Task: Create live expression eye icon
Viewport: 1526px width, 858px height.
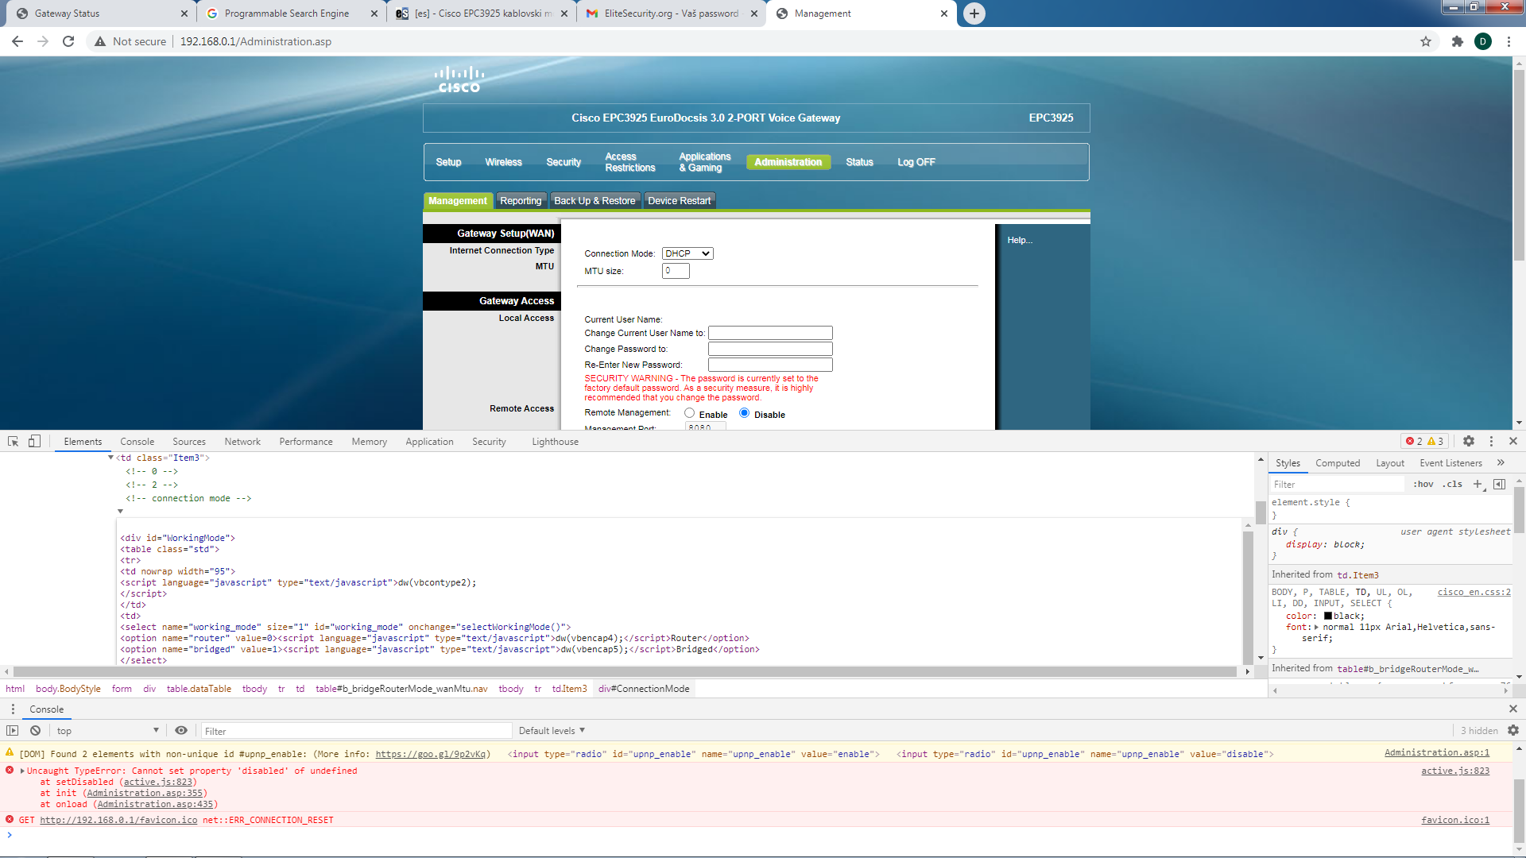Action: (181, 731)
